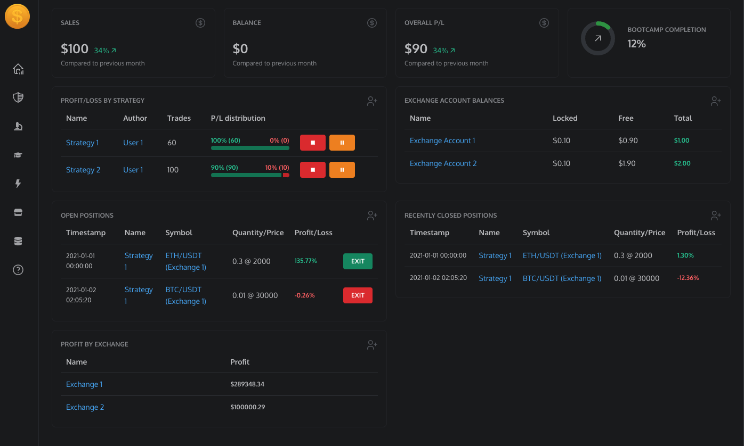Open the home dashboard sidebar icon
The image size is (744, 446).
coord(18,69)
